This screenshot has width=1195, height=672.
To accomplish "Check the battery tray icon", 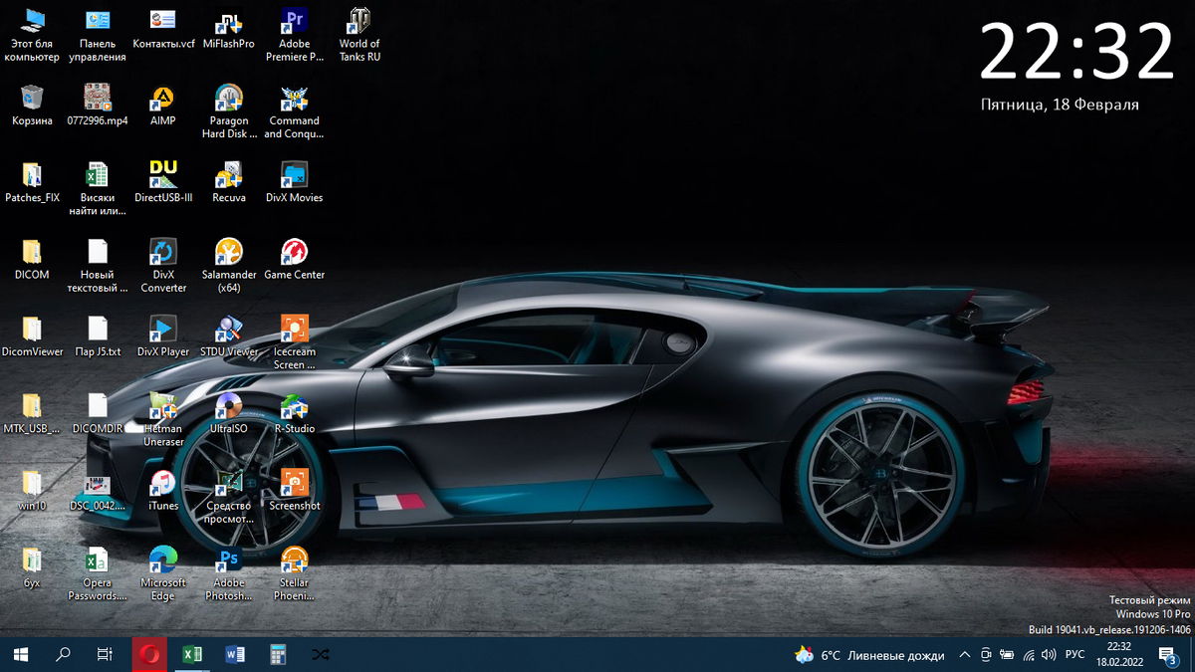I will click(x=1007, y=655).
